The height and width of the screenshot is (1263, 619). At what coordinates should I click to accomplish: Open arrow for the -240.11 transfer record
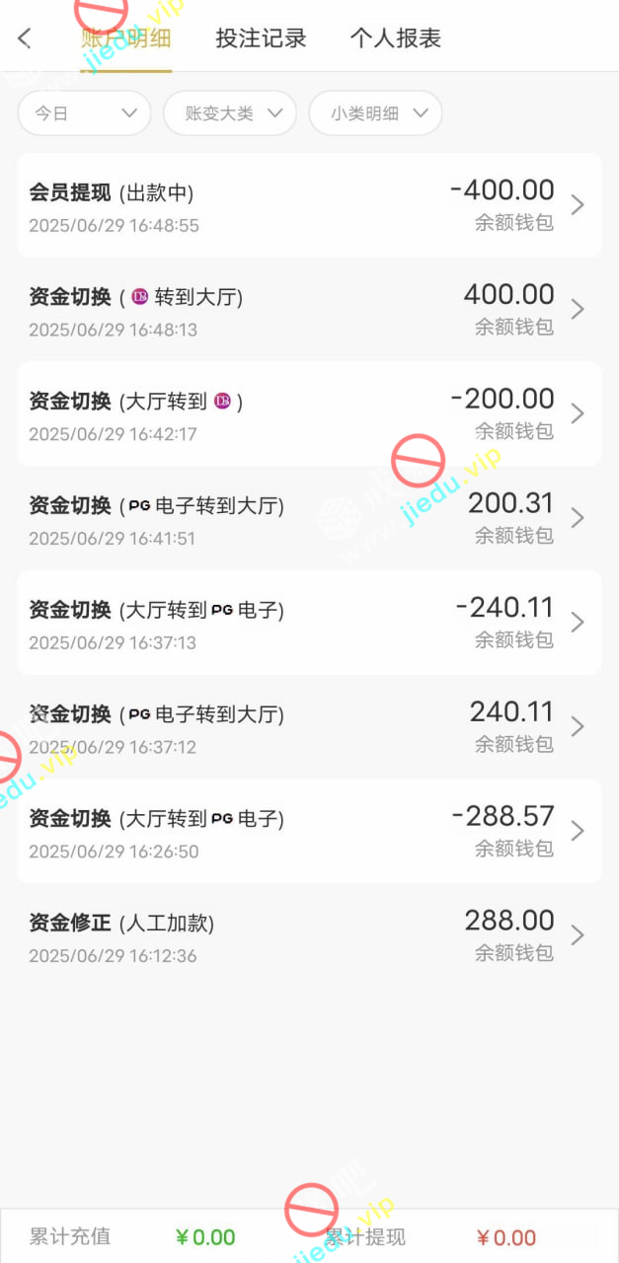tap(578, 623)
